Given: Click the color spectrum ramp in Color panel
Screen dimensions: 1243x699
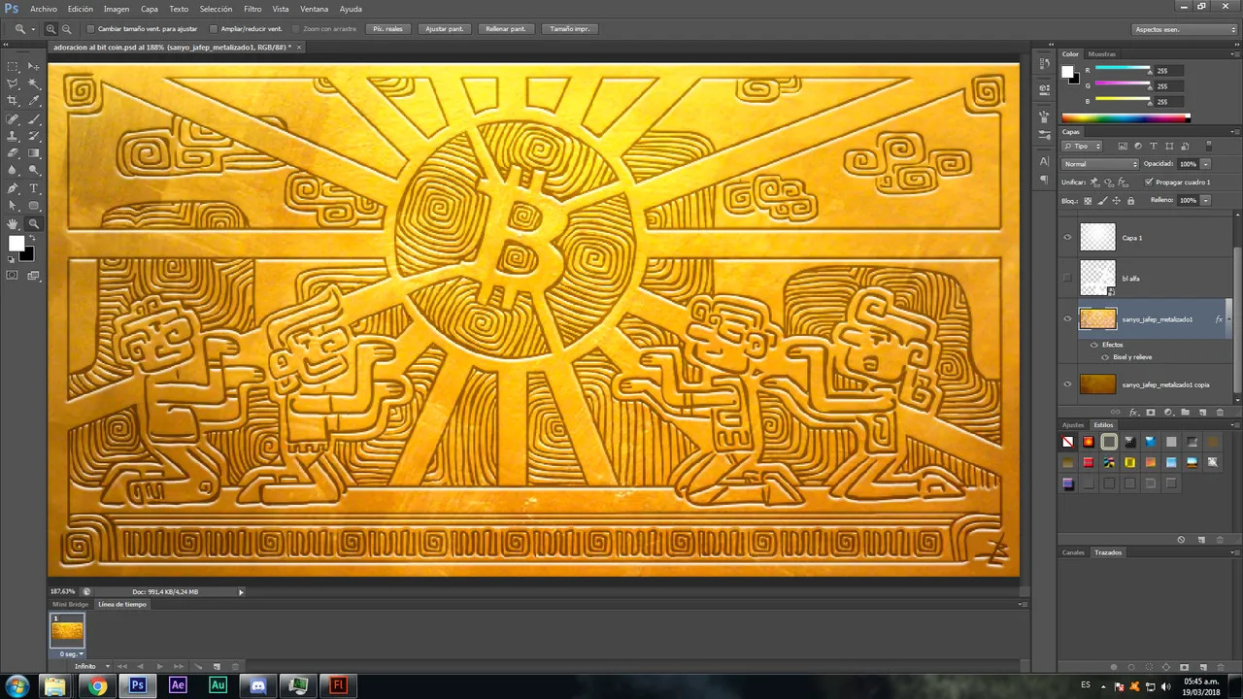Looking at the screenshot, I should pyautogui.click(x=1125, y=118).
